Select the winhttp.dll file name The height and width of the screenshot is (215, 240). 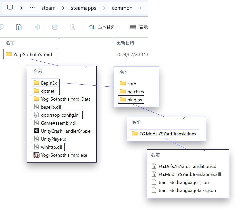click(52, 147)
